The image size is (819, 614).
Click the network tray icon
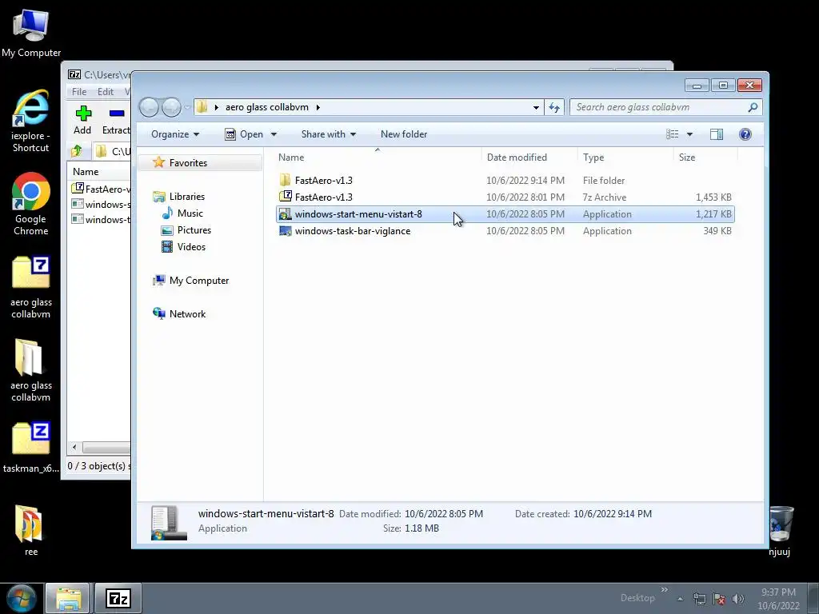coord(699,599)
